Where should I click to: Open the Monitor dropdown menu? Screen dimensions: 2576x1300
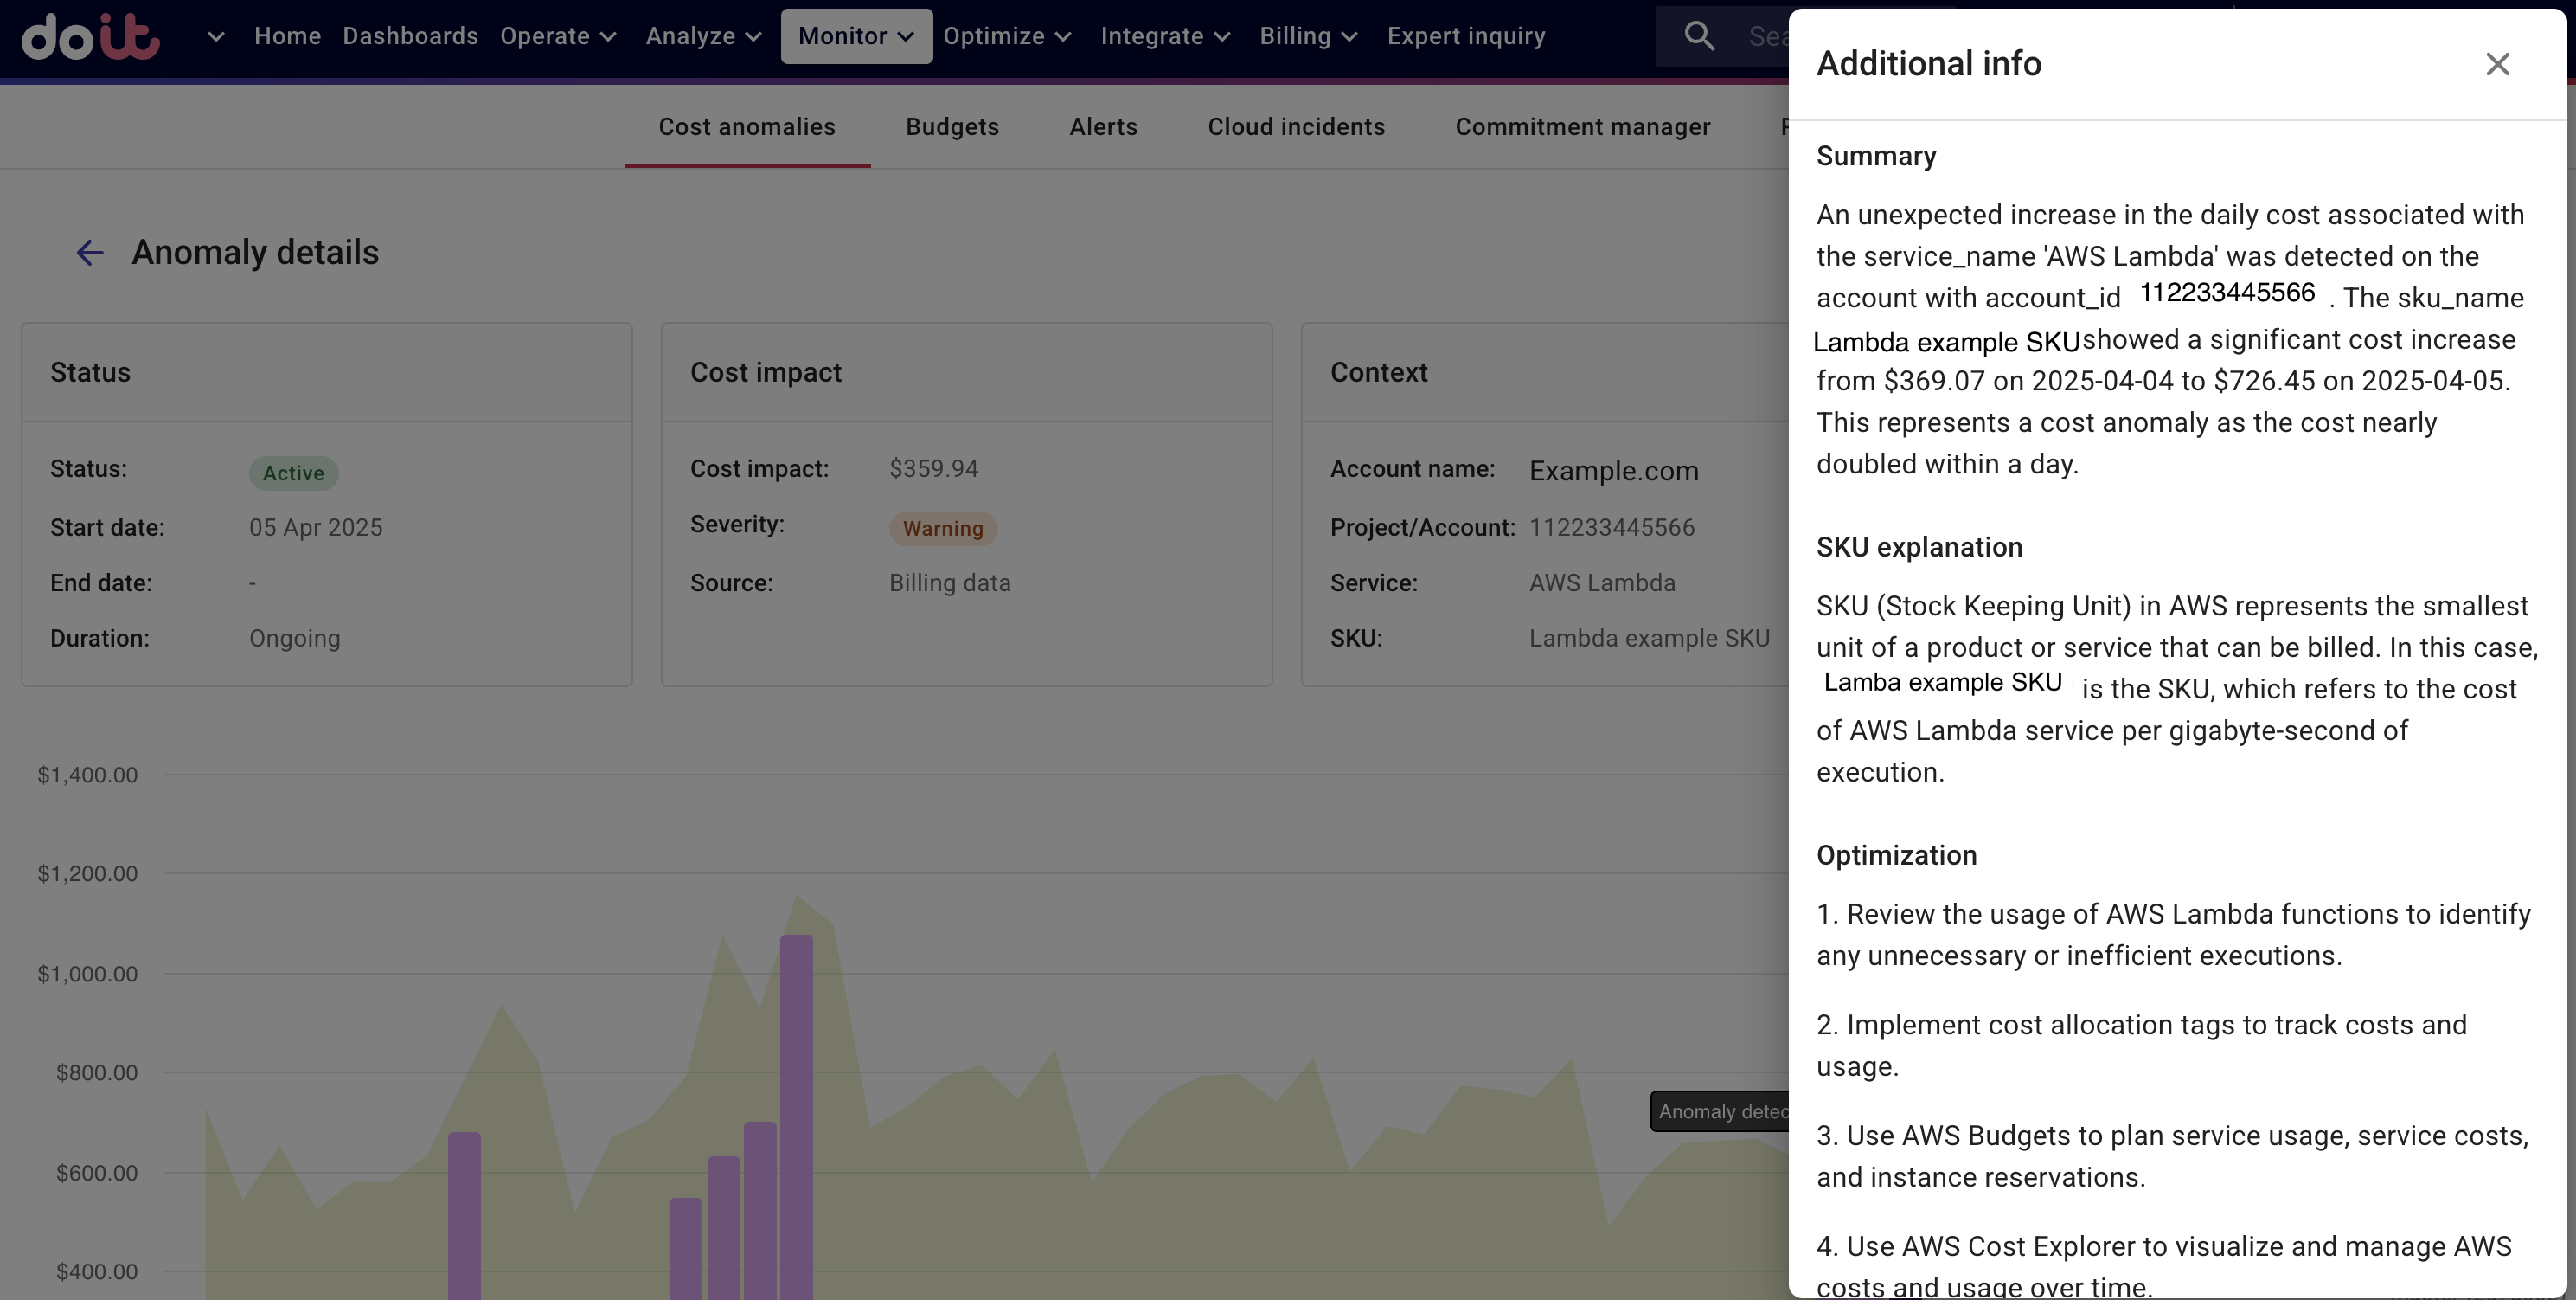[x=856, y=36]
